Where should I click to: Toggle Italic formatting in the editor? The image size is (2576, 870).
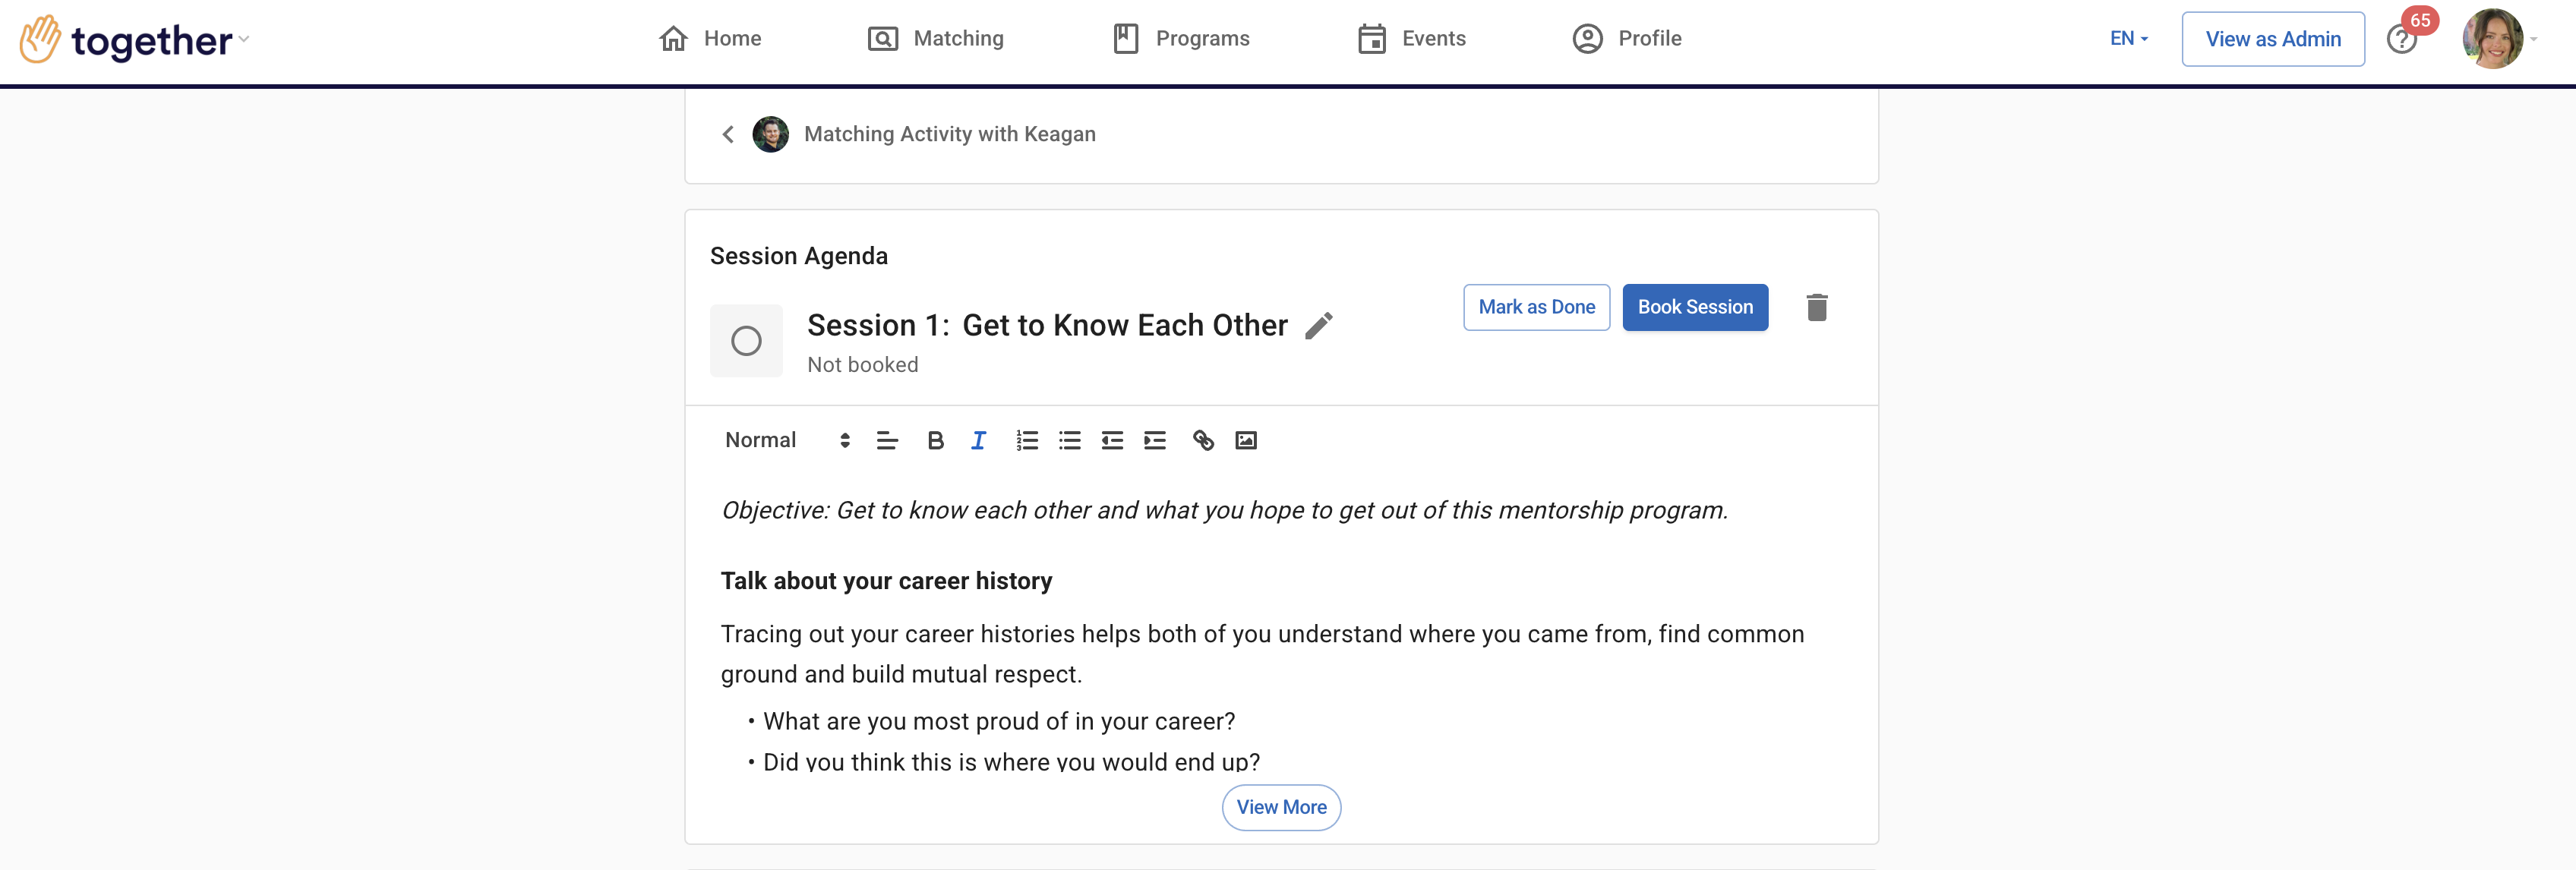point(978,441)
